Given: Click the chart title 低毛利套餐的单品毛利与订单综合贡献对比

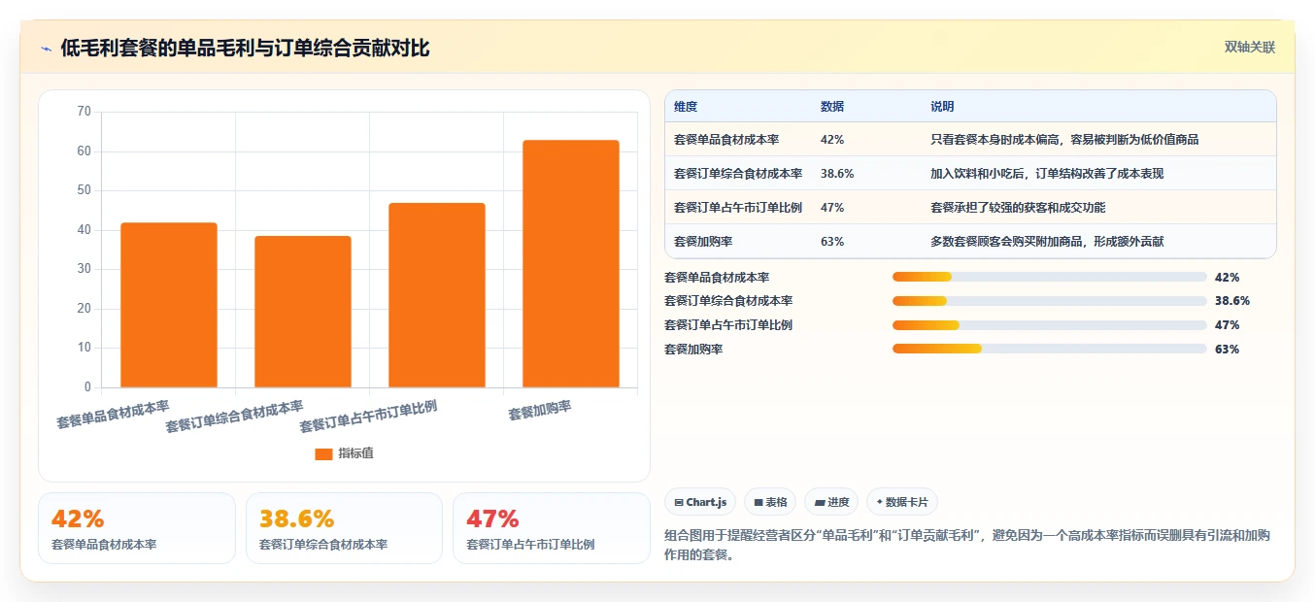Looking at the screenshot, I should [x=245, y=49].
